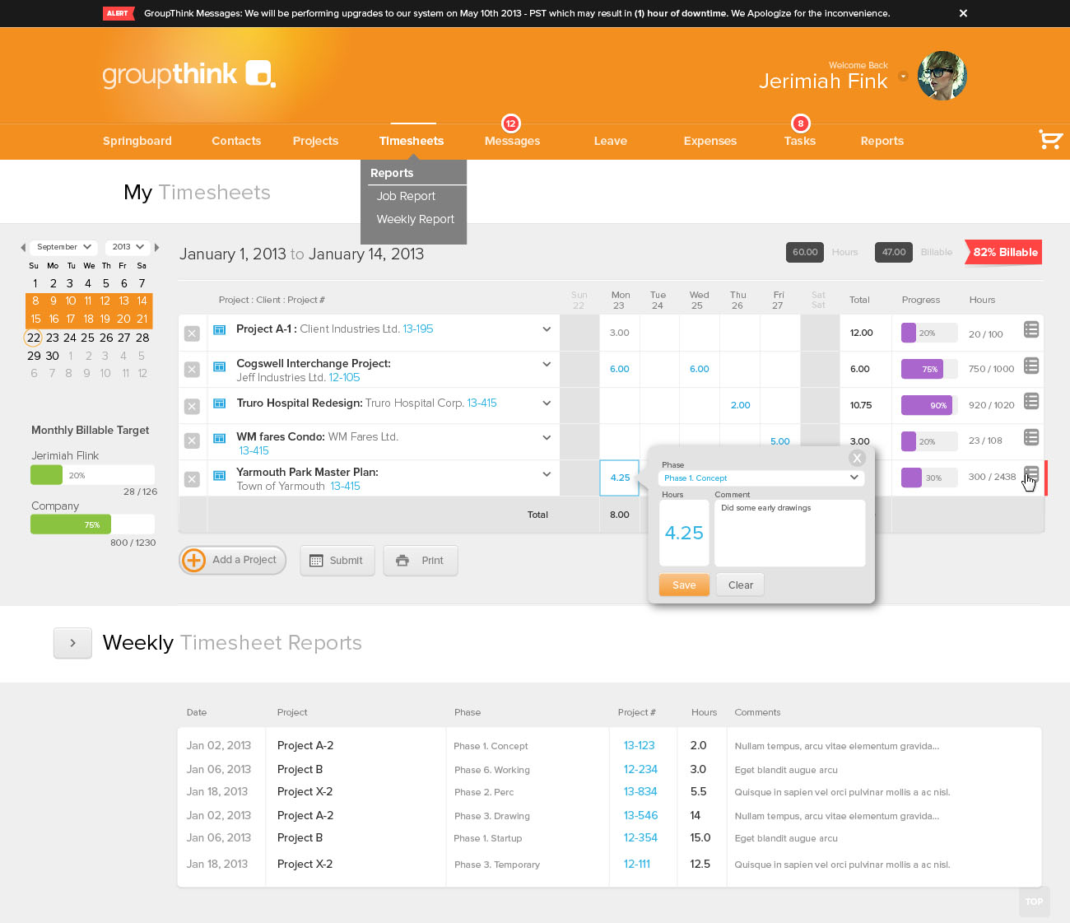Image resolution: width=1070 pixels, height=923 pixels.
Task: Select the highlighted 4.25 Monday cell
Action: click(620, 478)
